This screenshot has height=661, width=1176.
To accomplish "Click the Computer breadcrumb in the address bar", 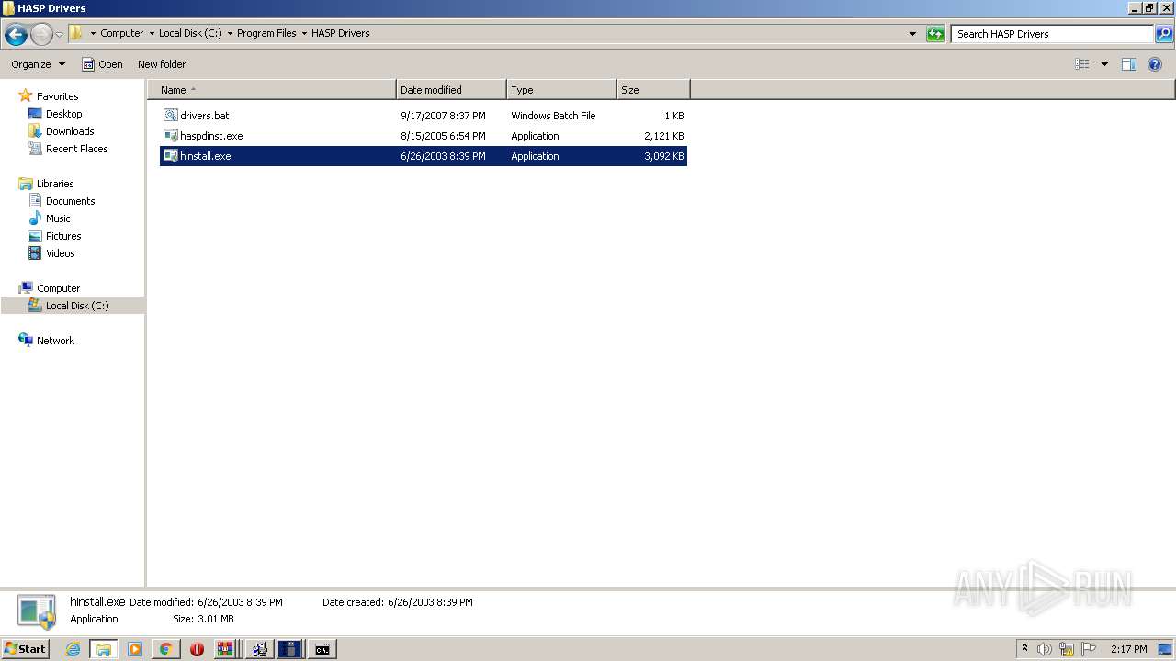I will (x=121, y=33).
